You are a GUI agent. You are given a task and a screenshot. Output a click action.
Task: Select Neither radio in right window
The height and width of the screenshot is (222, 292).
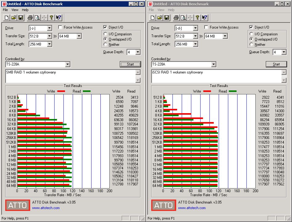[x=251, y=45]
